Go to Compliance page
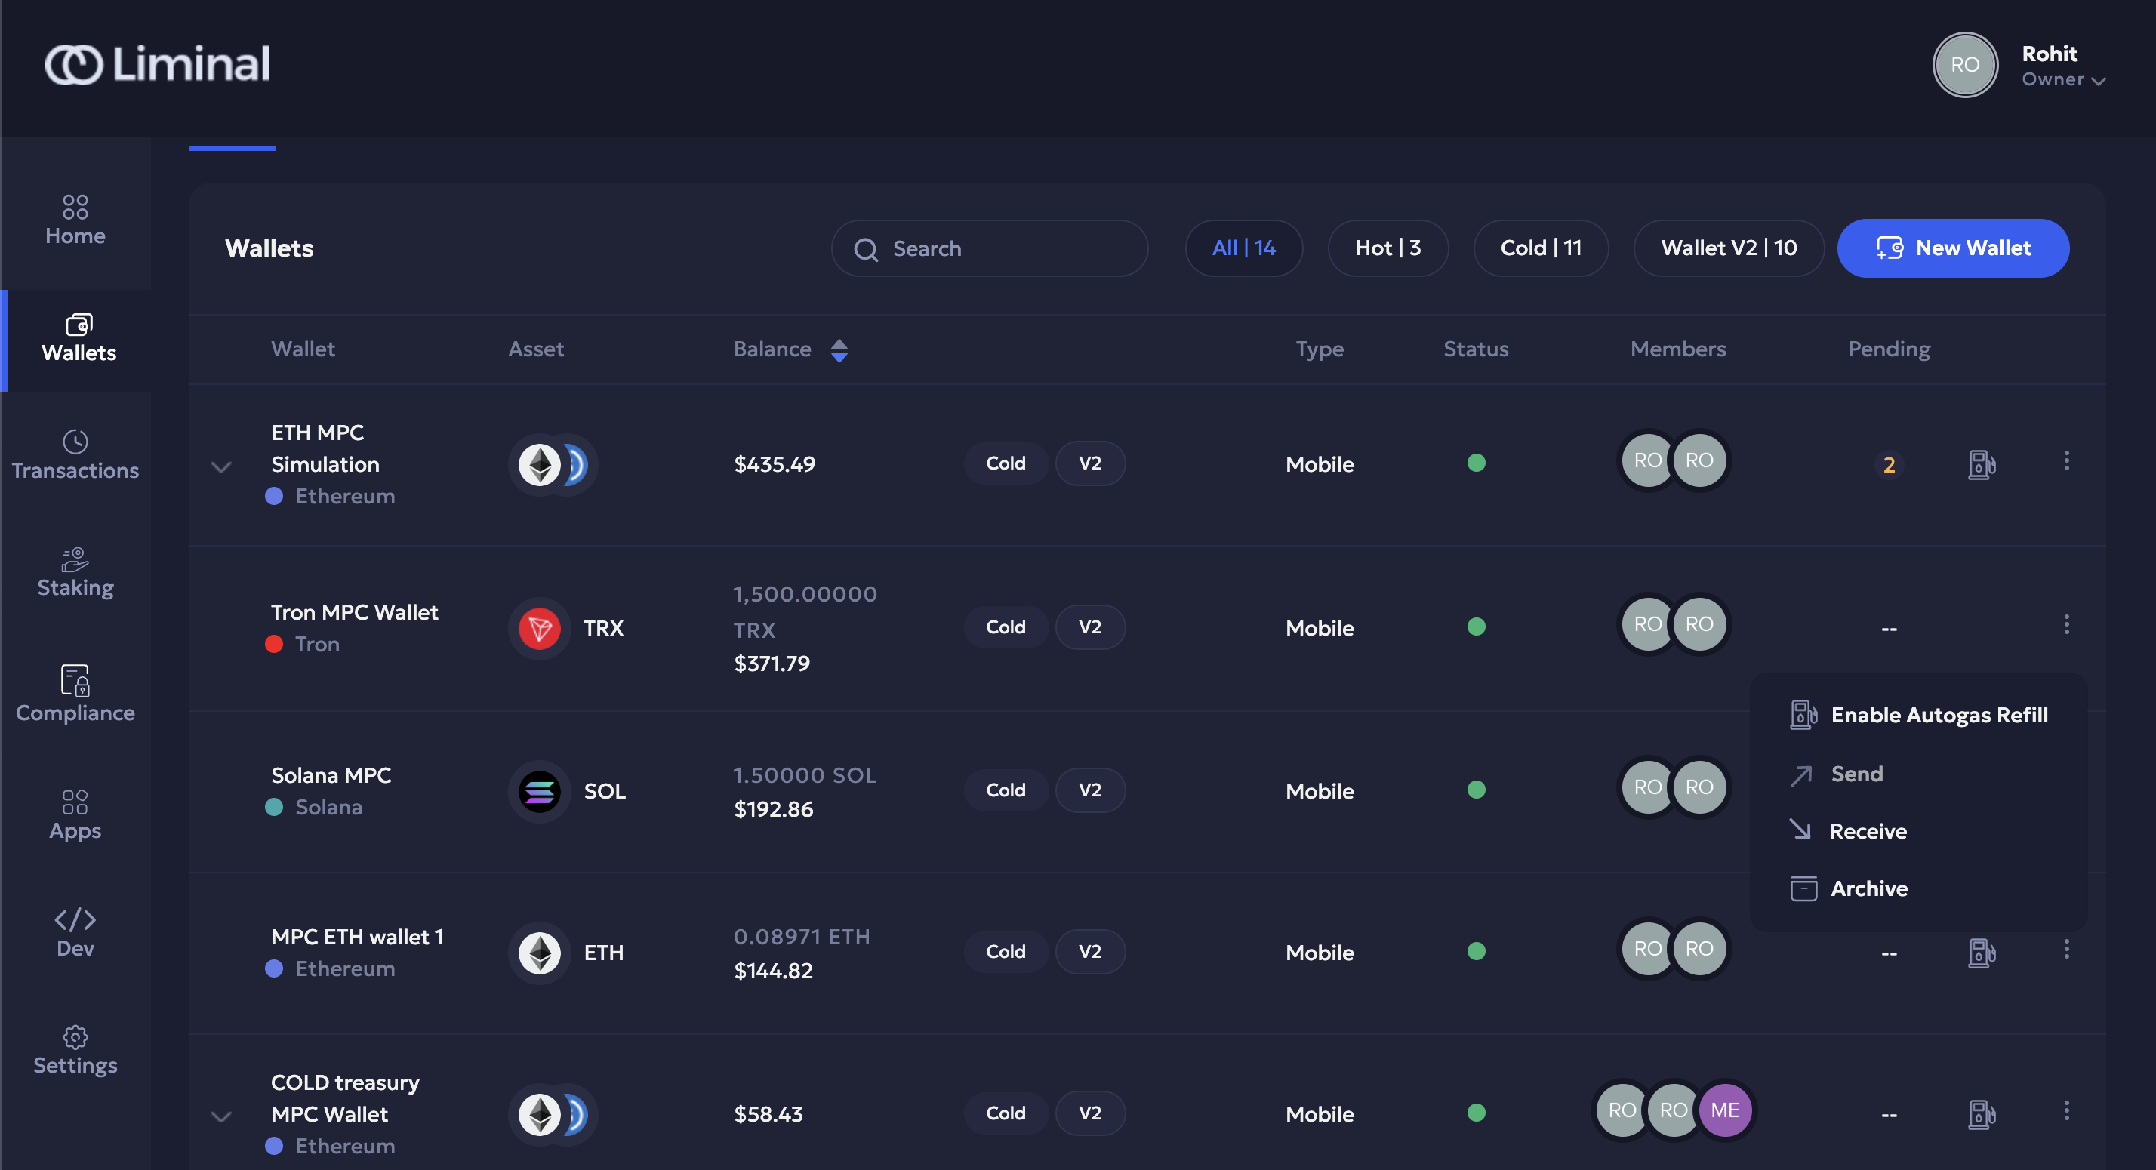Viewport: 2156px width, 1170px height. pos(75,694)
